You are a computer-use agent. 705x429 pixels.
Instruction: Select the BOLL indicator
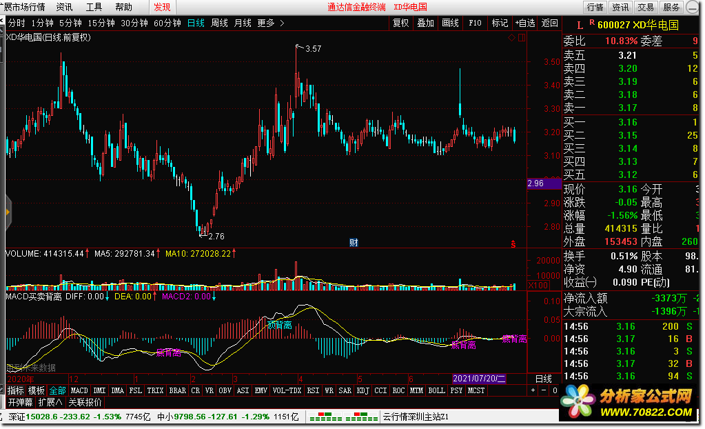[x=436, y=390]
